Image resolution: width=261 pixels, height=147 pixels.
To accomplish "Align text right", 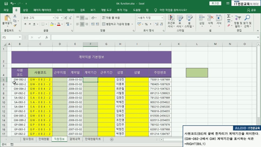I will click(86, 24).
